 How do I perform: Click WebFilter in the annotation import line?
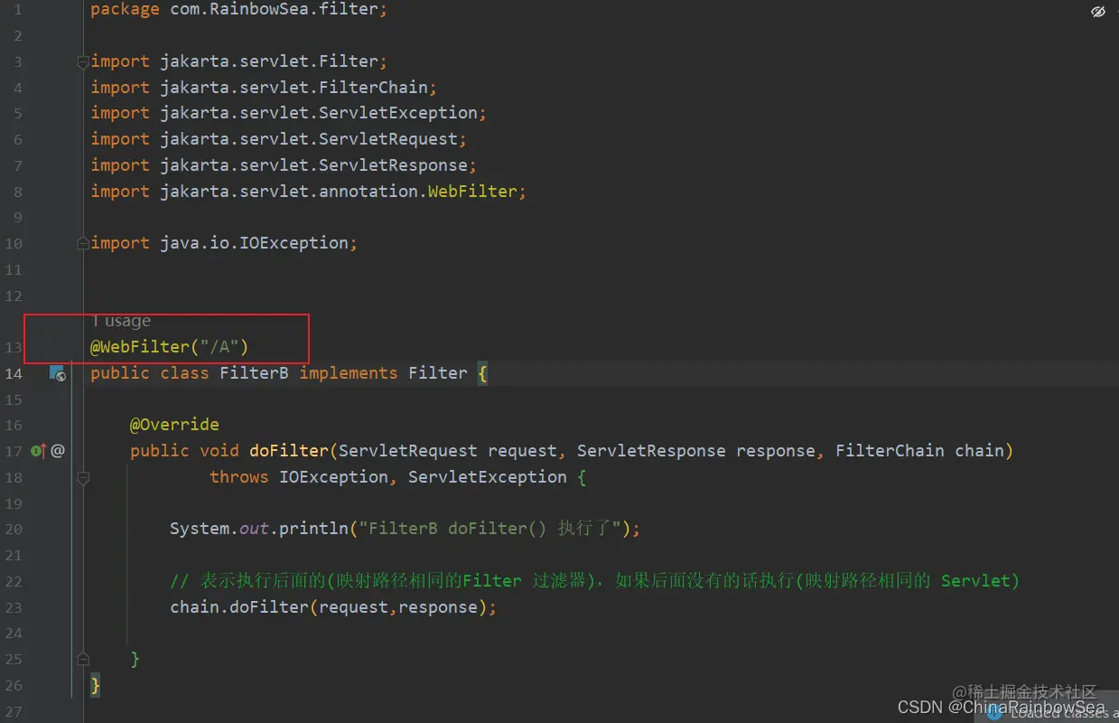(472, 192)
